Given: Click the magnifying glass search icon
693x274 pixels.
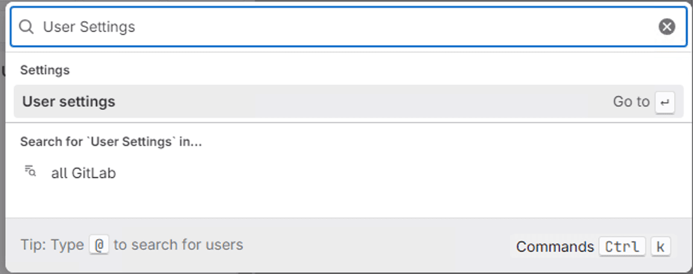Looking at the screenshot, I should pyautogui.click(x=26, y=26).
